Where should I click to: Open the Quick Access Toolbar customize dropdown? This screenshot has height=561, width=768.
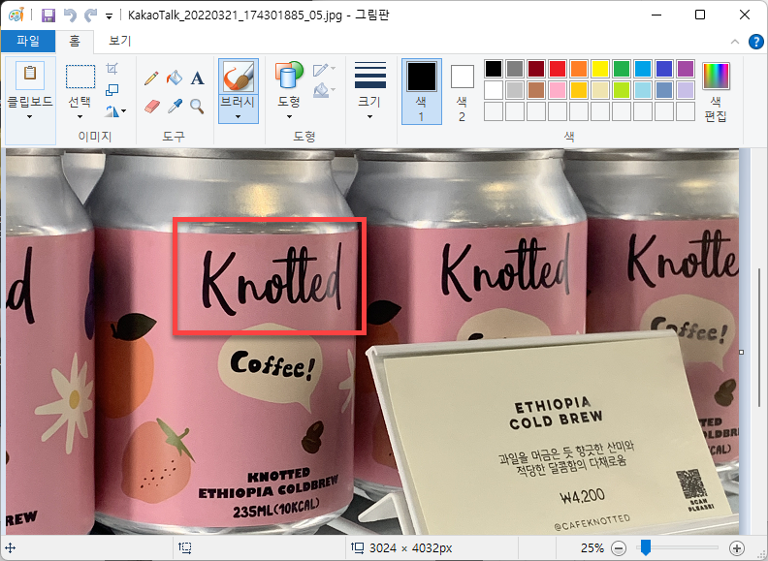click(x=109, y=16)
